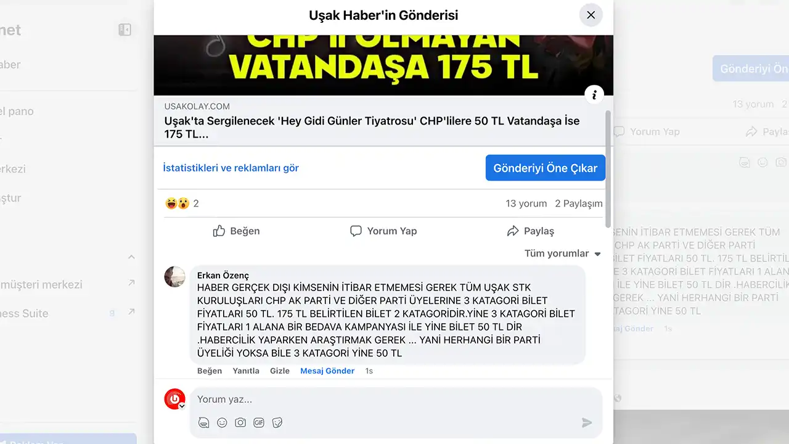This screenshot has height=444, width=789.
Task: Click the Yorum Yap speech bubble
Action: pos(356,231)
